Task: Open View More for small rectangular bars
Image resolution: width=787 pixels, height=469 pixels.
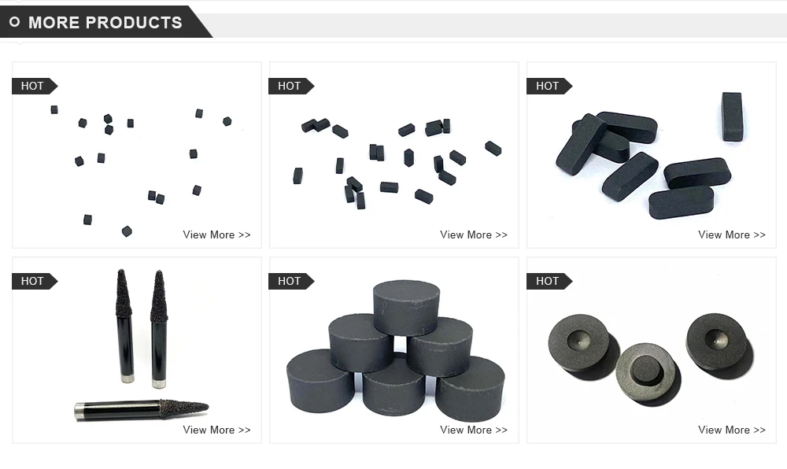Action: (474, 234)
